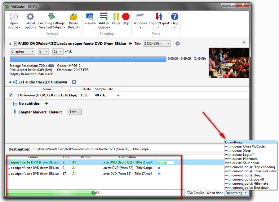Viewport: 279px width, 202px height.
Task: Open Global options gear
Action: click(x=30, y=21)
